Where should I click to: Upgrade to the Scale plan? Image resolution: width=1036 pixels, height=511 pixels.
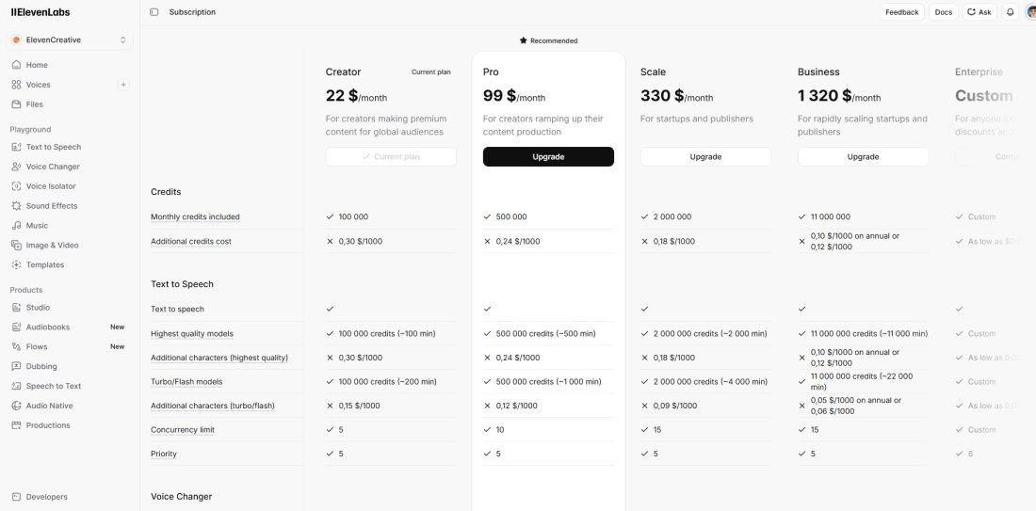pyautogui.click(x=705, y=157)
